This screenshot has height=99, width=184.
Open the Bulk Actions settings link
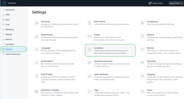coord(100,22)
